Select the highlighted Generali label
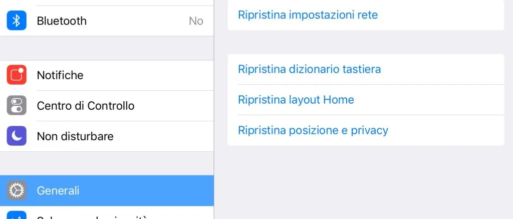The width and height of the screenshot is (513, 219). [58, 190]
